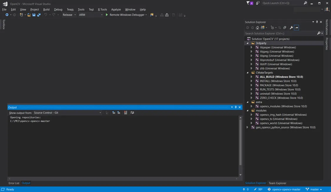This screenshot has height=192, width=331.
Task: Open the ARM platform dropdown
Action: [x=91, y=15]
